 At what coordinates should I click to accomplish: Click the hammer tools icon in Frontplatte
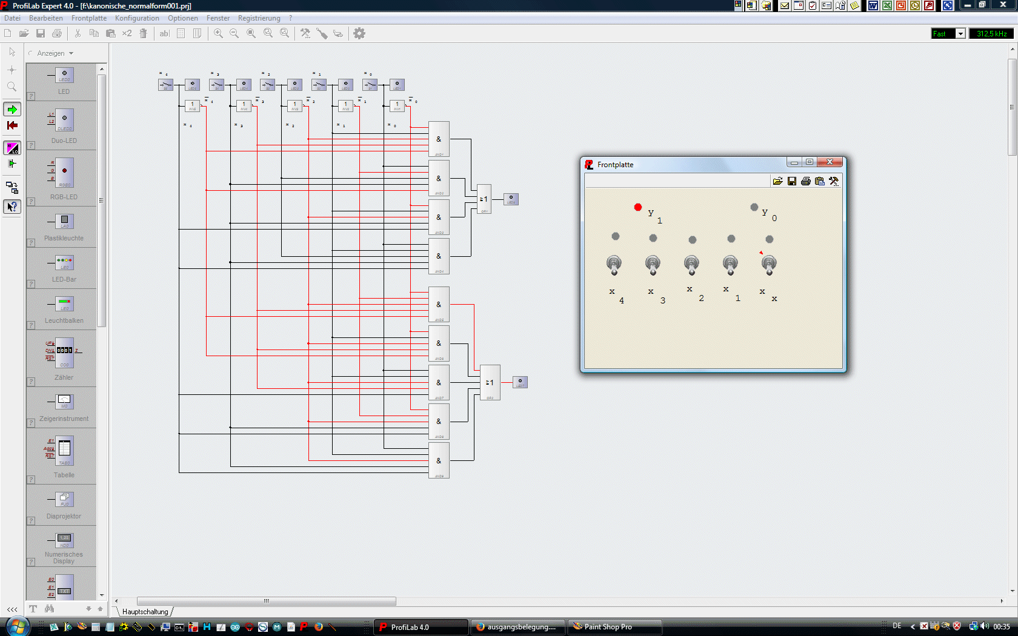834,181
